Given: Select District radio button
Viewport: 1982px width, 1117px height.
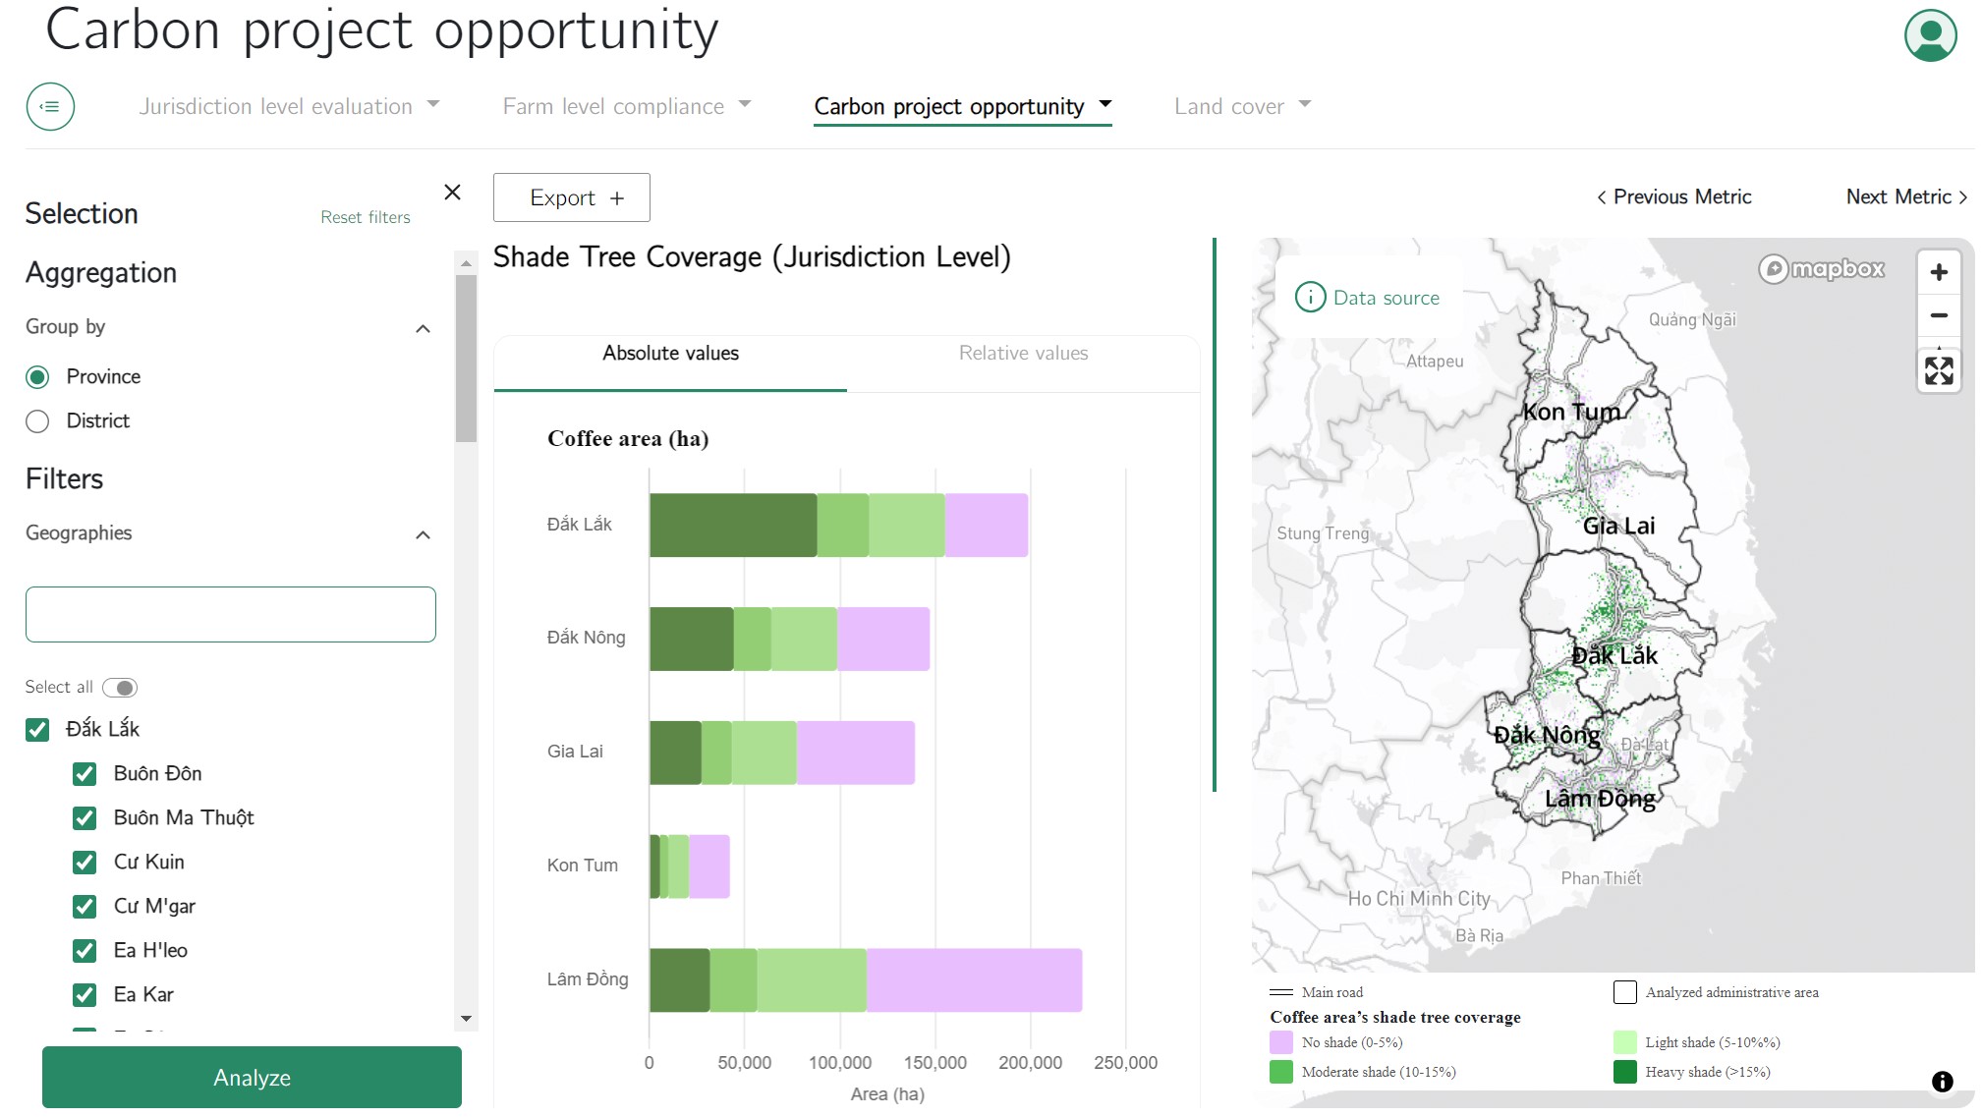Looking at the screenshot, I should 37,421.
